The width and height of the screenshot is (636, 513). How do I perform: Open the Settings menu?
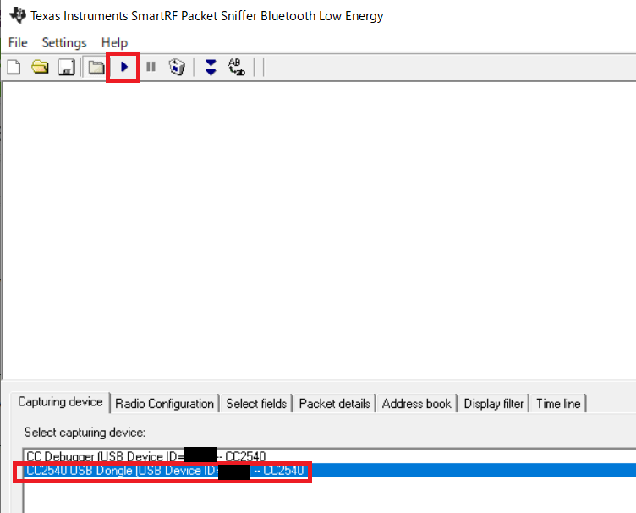click(x=64, y=42)
